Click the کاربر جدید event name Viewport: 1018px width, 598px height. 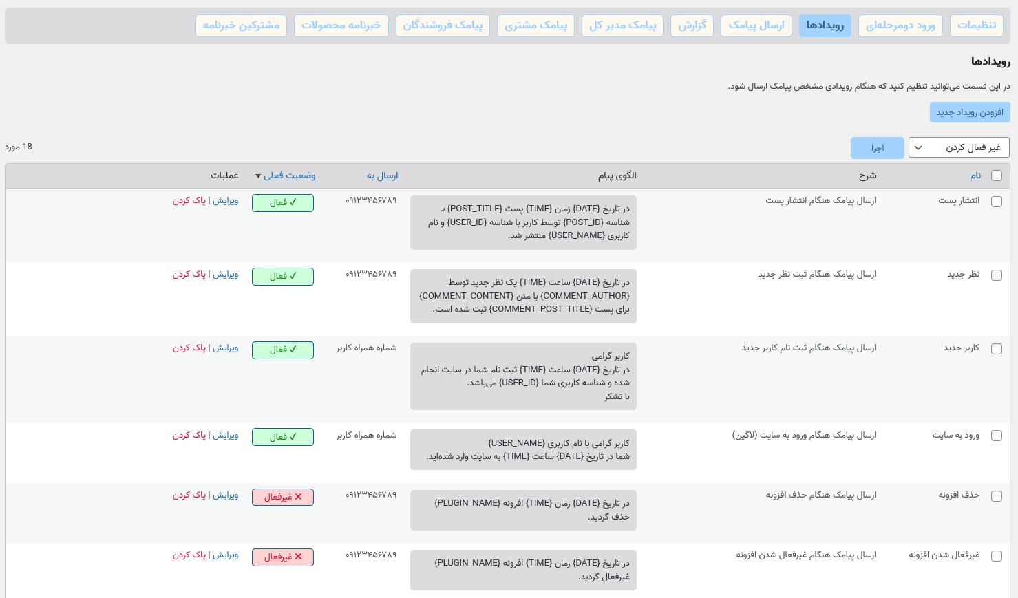pyautogui.click(x=962, y=348)
